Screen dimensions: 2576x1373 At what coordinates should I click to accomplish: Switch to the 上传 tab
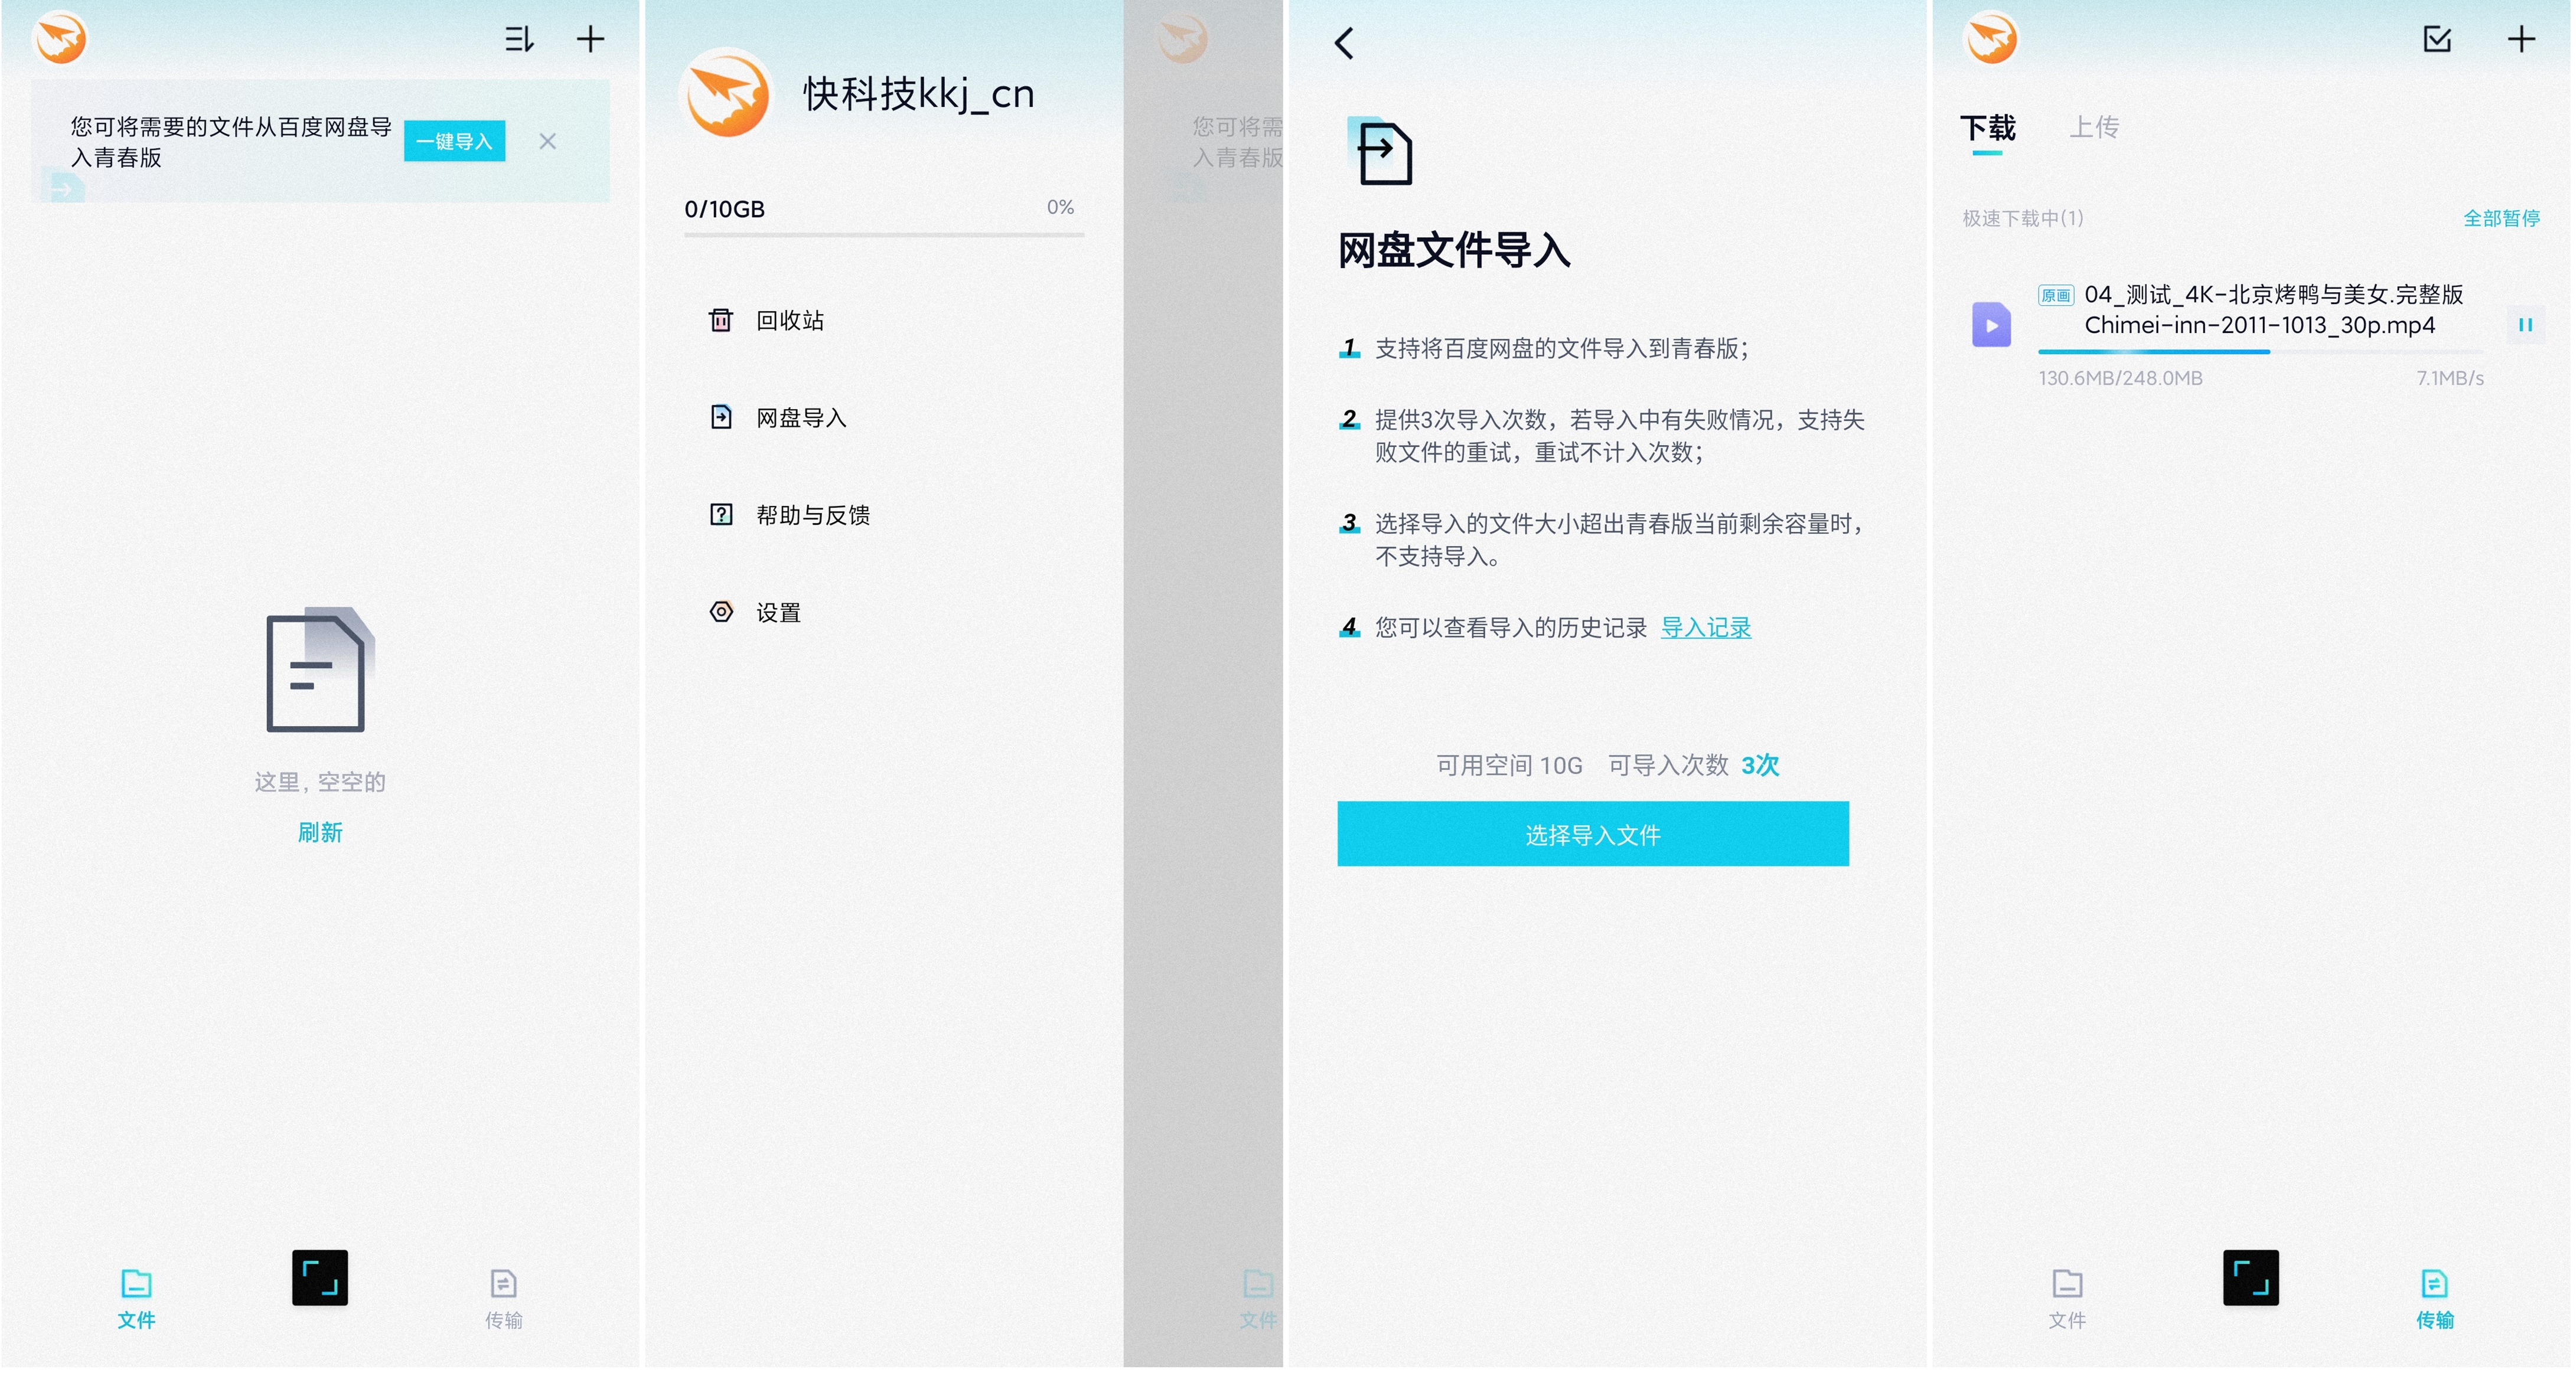tap(2093, 127)
